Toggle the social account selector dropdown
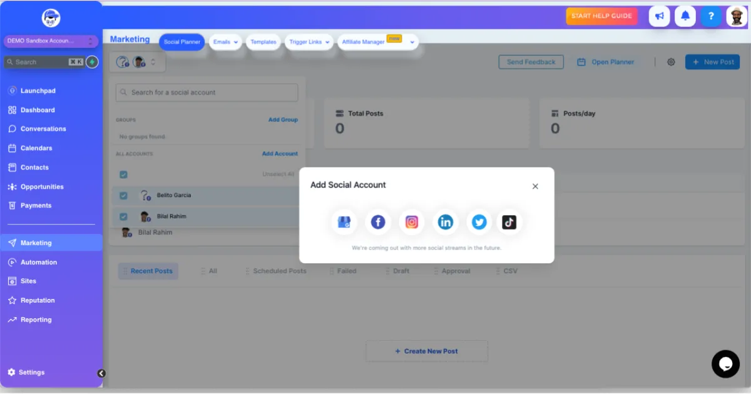 point(137,62)
